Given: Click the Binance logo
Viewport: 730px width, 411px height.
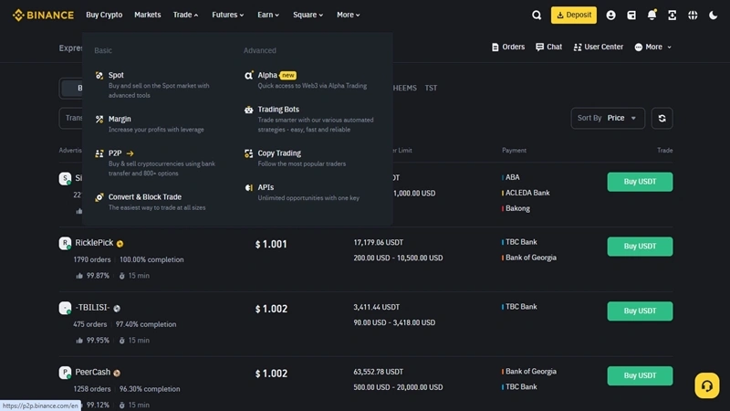Looking at the screenshot, I should tap(43, 15).
